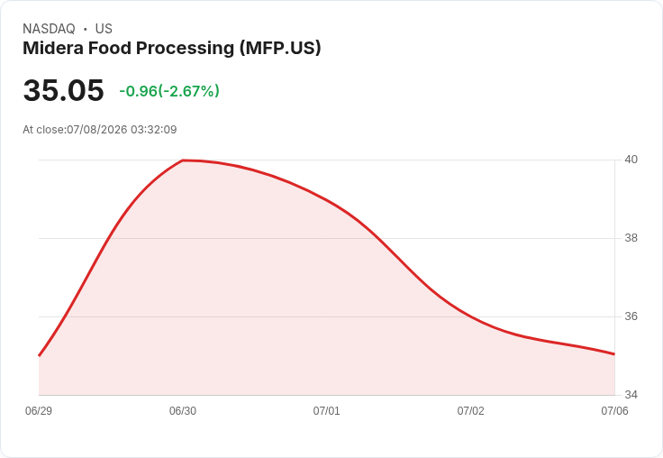Select the current price 35.05
The width and height of the screenshot is (663, 458).
[x=63, y=90]
